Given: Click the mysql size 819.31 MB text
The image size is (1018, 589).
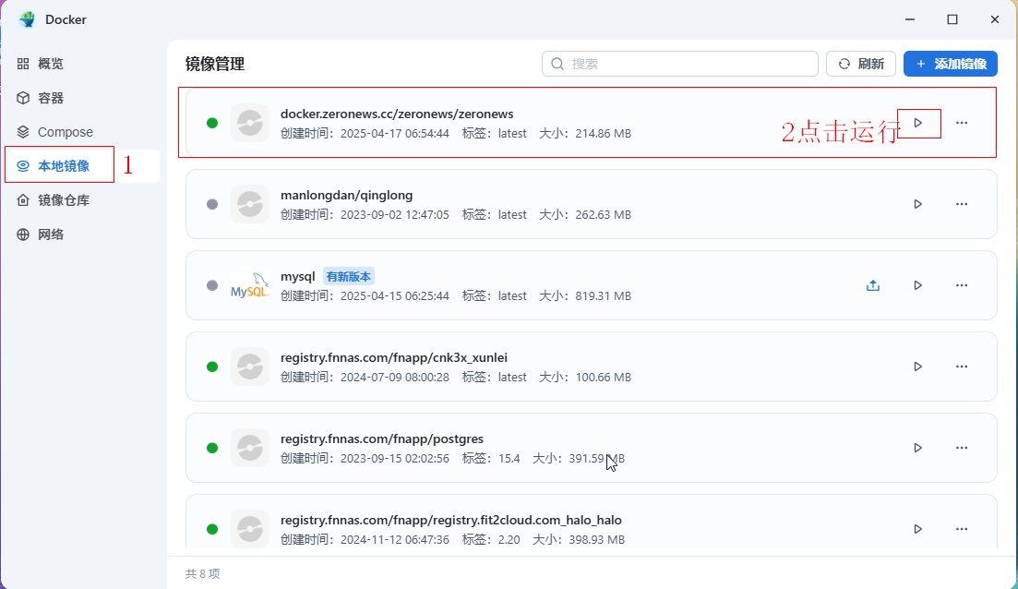Looking at the screenshot, I should (x=585, y=296).
